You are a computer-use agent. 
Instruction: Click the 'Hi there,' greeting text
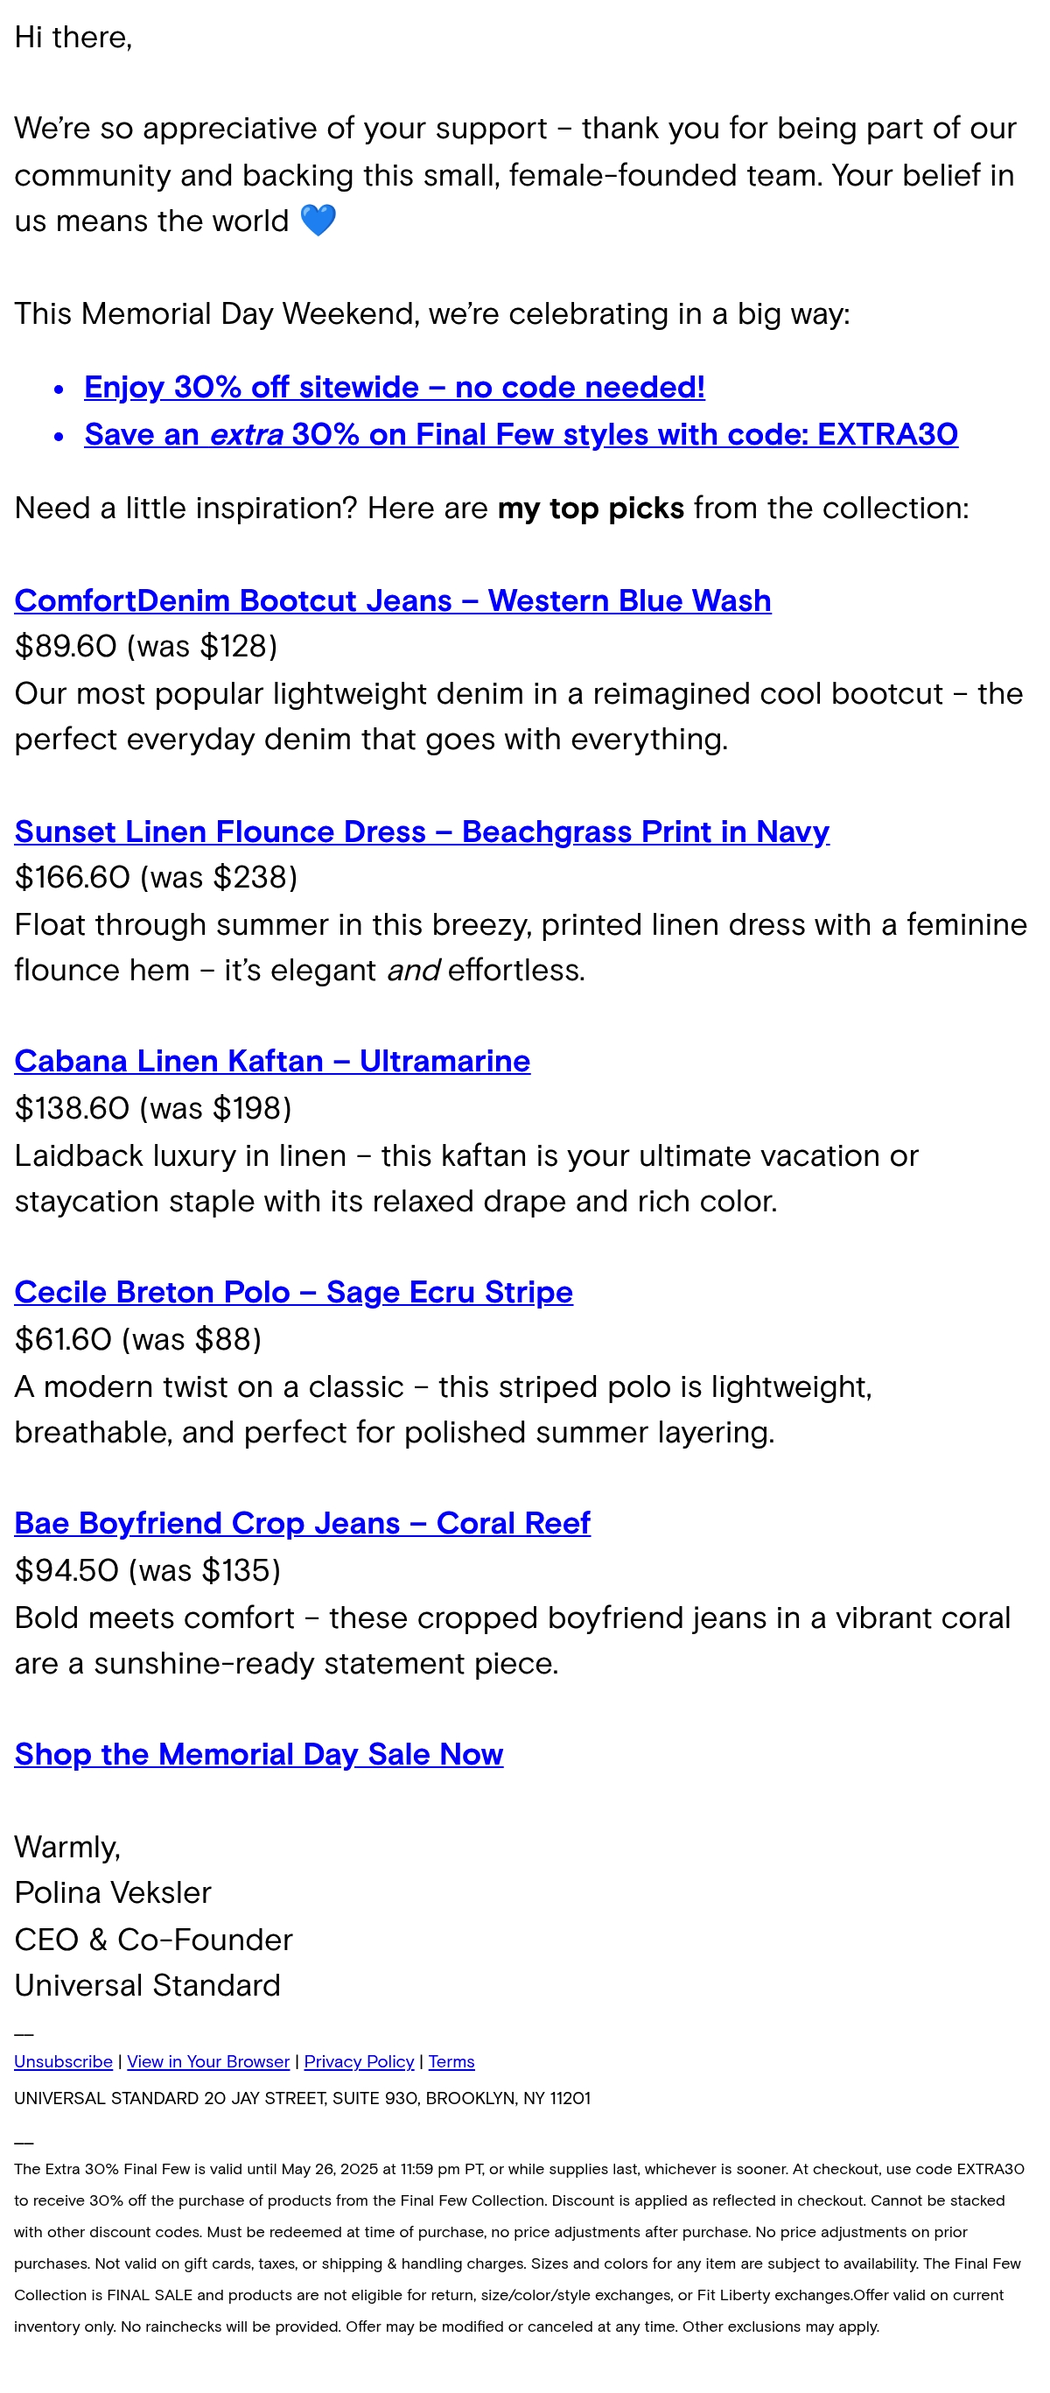coord(73,37)
